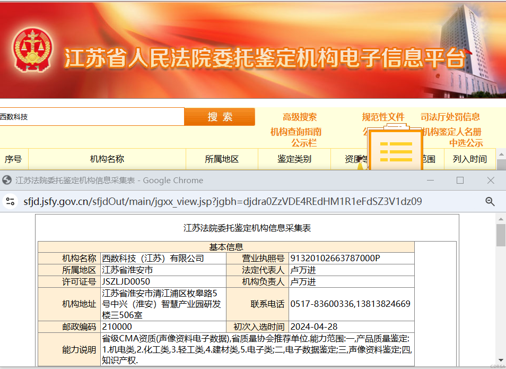Open the 司法厅处罚信息 link
This screenshot has width=506, height=369.
(450, 117)
